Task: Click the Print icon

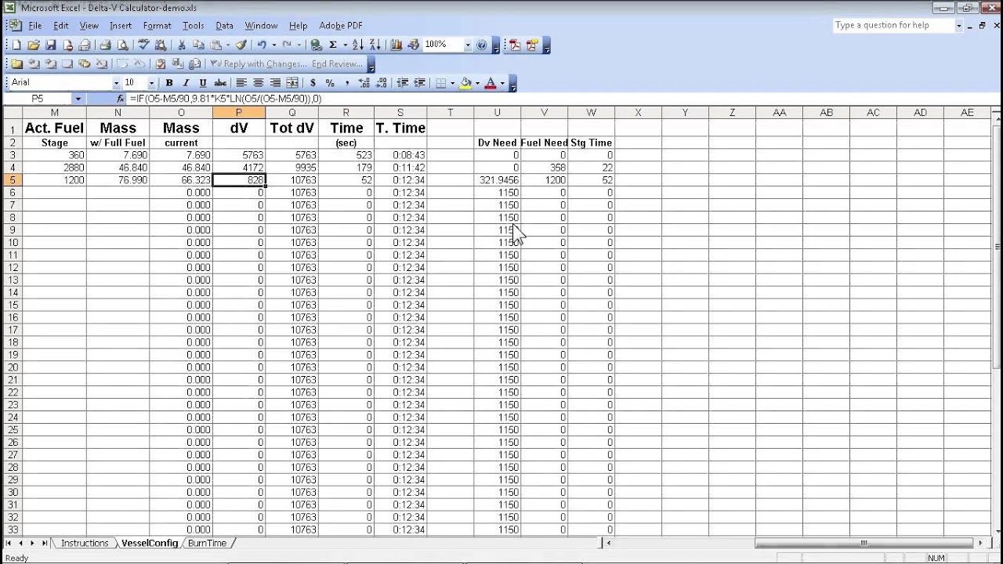Action: (105, 45)
